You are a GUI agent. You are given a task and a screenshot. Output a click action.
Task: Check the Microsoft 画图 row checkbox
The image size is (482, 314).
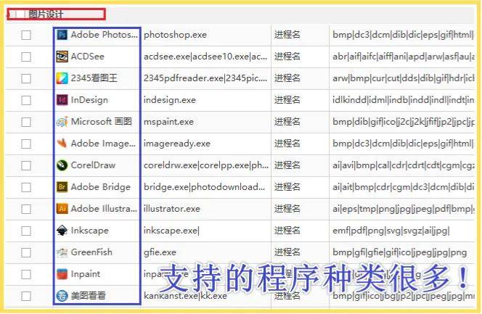[x=26, y=122]
